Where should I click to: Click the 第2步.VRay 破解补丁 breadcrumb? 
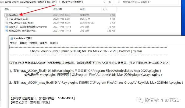pos(73,2)
